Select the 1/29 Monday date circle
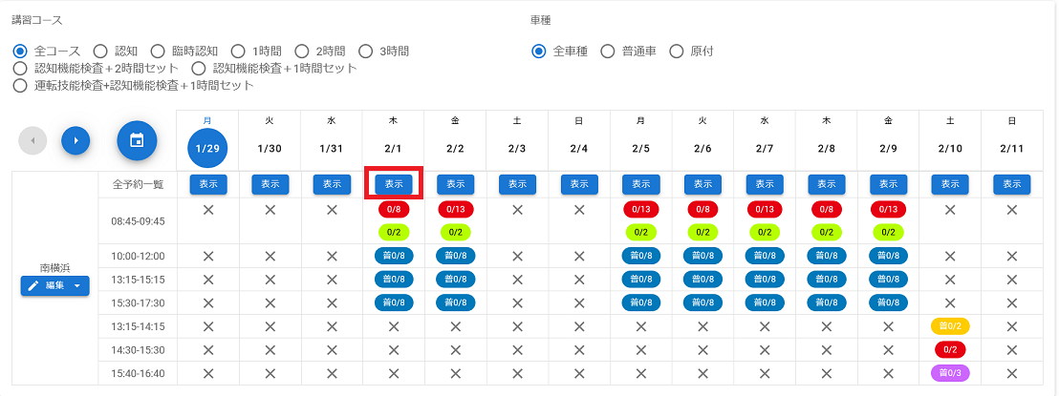The image size is (1059, 396). click(x=208, y=150)
